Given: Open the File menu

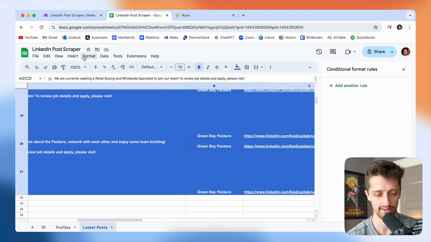Looking at the screenshot, I should [35, 56].
